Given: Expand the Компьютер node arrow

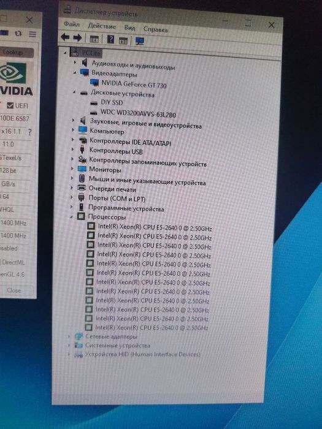Looking at the screenshot, I should pyautogui.click(x=73, y=130).
